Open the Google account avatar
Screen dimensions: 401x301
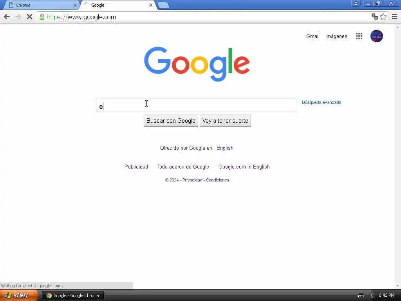[x=376, y=36]
